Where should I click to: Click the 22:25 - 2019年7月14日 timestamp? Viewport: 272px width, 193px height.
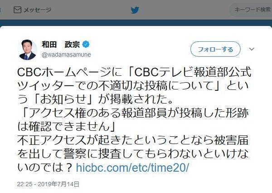pos(48,184)
